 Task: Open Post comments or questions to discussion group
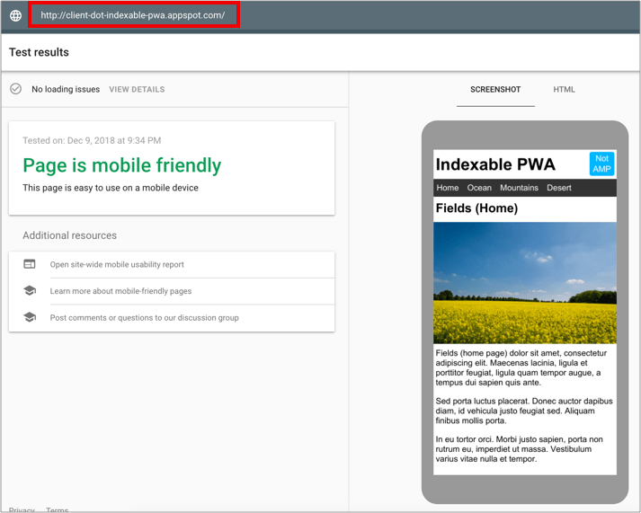145,318
